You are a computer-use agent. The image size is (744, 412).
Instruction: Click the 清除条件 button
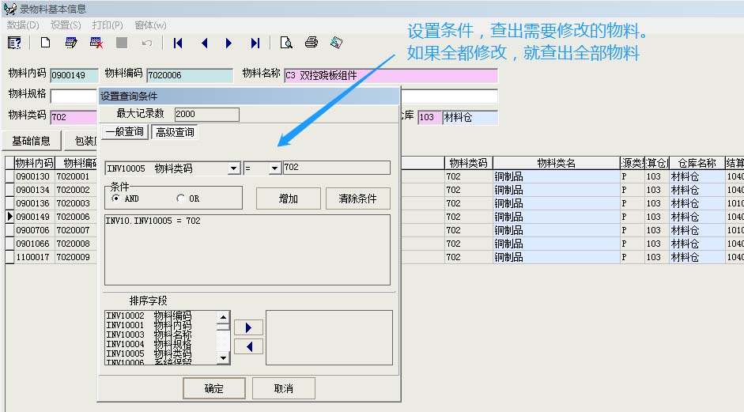357,198
